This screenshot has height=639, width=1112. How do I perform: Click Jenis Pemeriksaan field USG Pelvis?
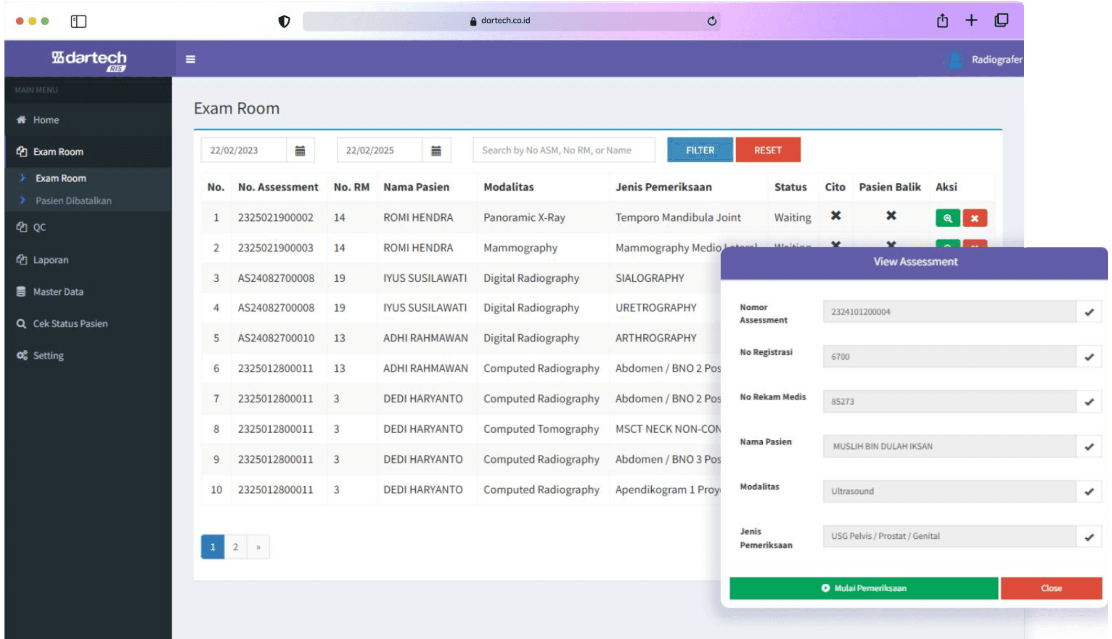949,537
